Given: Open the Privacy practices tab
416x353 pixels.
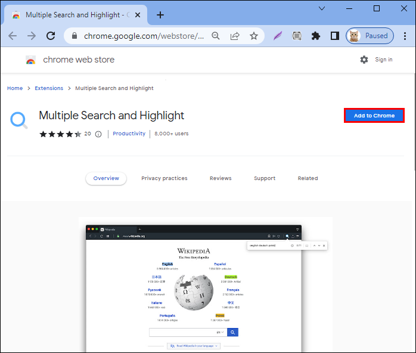Looking at the screenshot, I should (164, 178).
